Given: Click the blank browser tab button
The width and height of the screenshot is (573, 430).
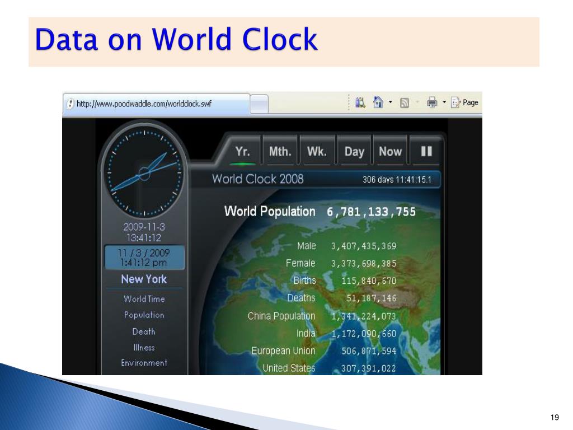Looking at the screenshot, I should pos(259,104).
